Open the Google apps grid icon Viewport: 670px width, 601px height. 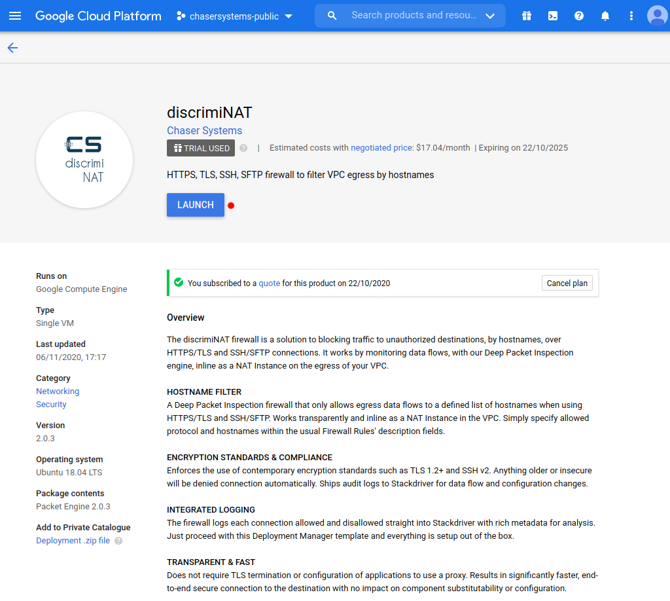tap(526, 16)
